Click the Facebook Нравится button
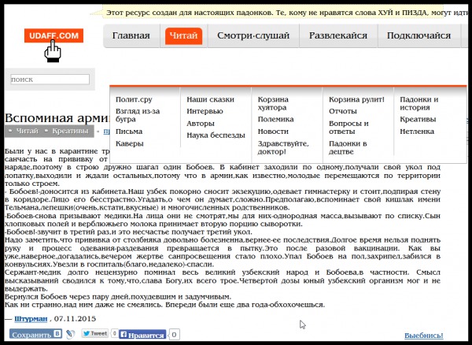Image resolution: width=472 pixels, height=345 pixels. pos(142,335)
